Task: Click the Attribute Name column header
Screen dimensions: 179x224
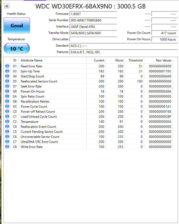Action: pos(53,60)
